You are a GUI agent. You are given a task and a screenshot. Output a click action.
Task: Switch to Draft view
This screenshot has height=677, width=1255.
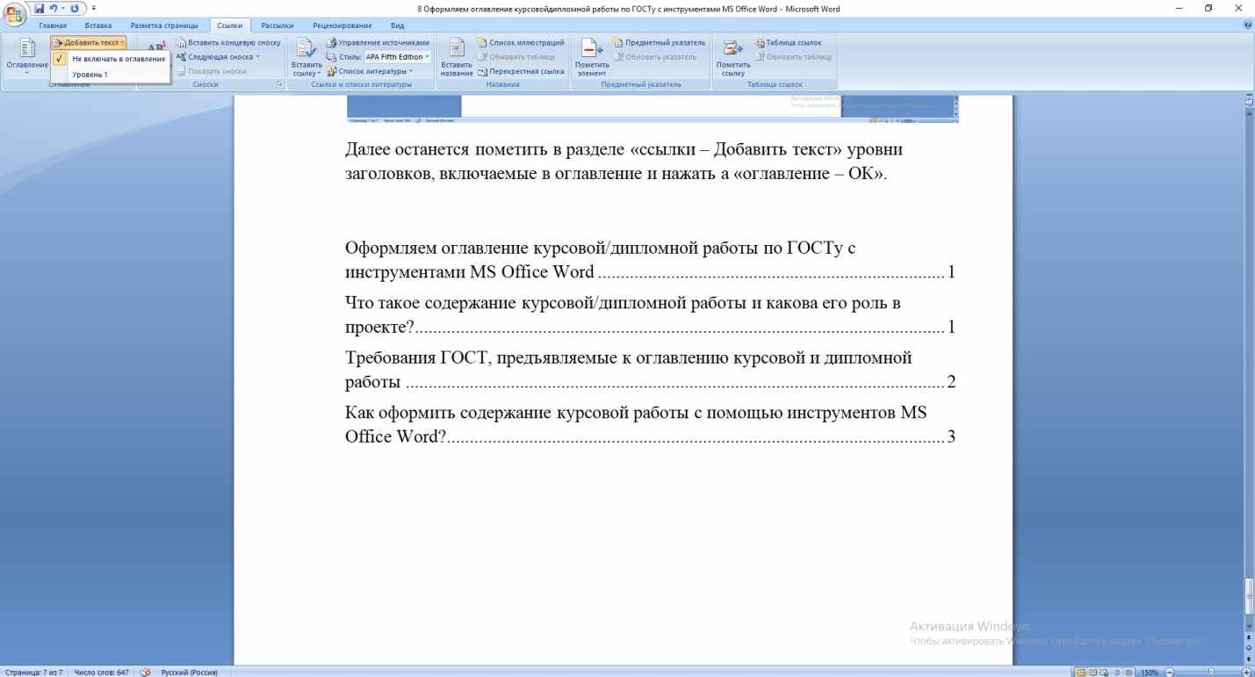1129,672
